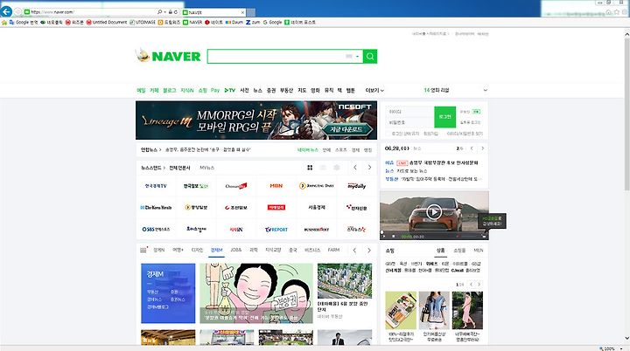
Task: Go to the next news headline page in the date panel
Action: click(x=482, y=148)
